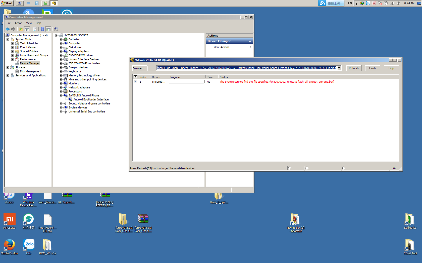Open More Actions submenu arrow
This screenshot has width=422, height=263.
250,47
